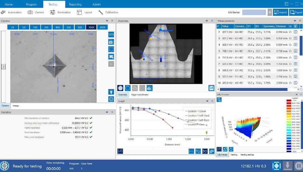
Task: Select the 100X magnification toggle
Action: pyautogui.click(x=91, y=27)
